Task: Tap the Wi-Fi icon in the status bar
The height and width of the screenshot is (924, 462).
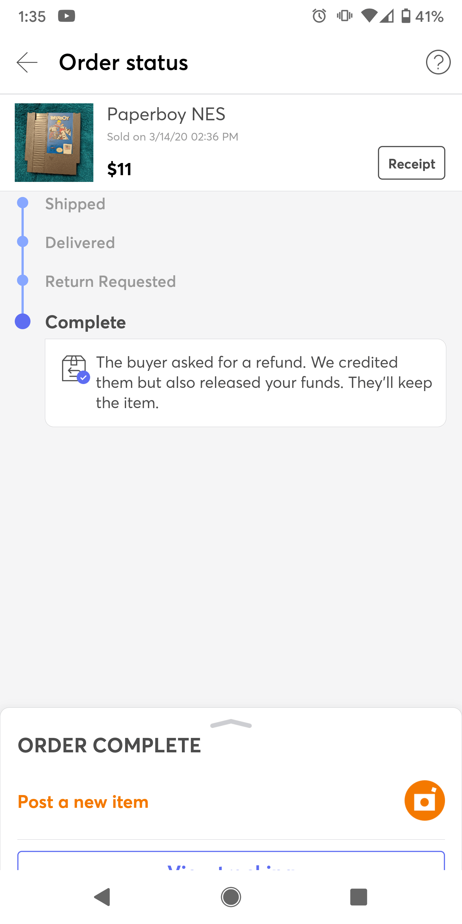Action: pyautogui.click(x=370, y=16)
